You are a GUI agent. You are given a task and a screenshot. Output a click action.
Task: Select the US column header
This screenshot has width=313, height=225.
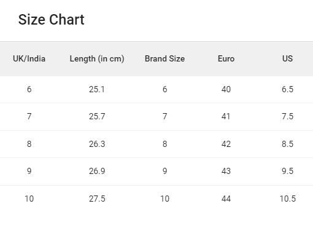[x=287, y=58]
